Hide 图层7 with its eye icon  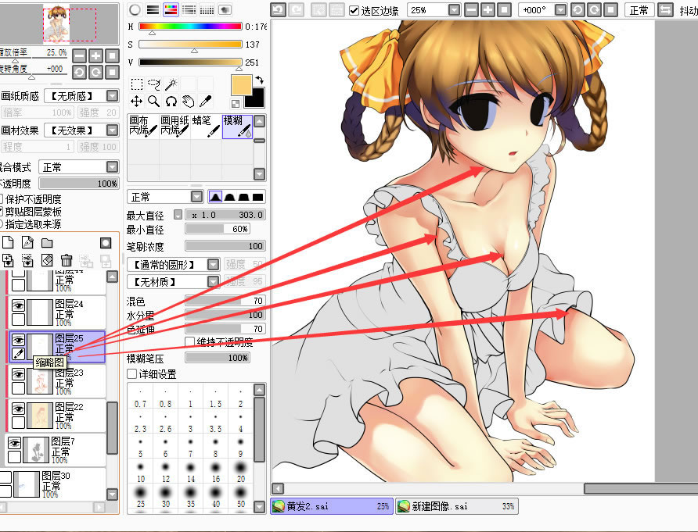(x=14, y=443)
